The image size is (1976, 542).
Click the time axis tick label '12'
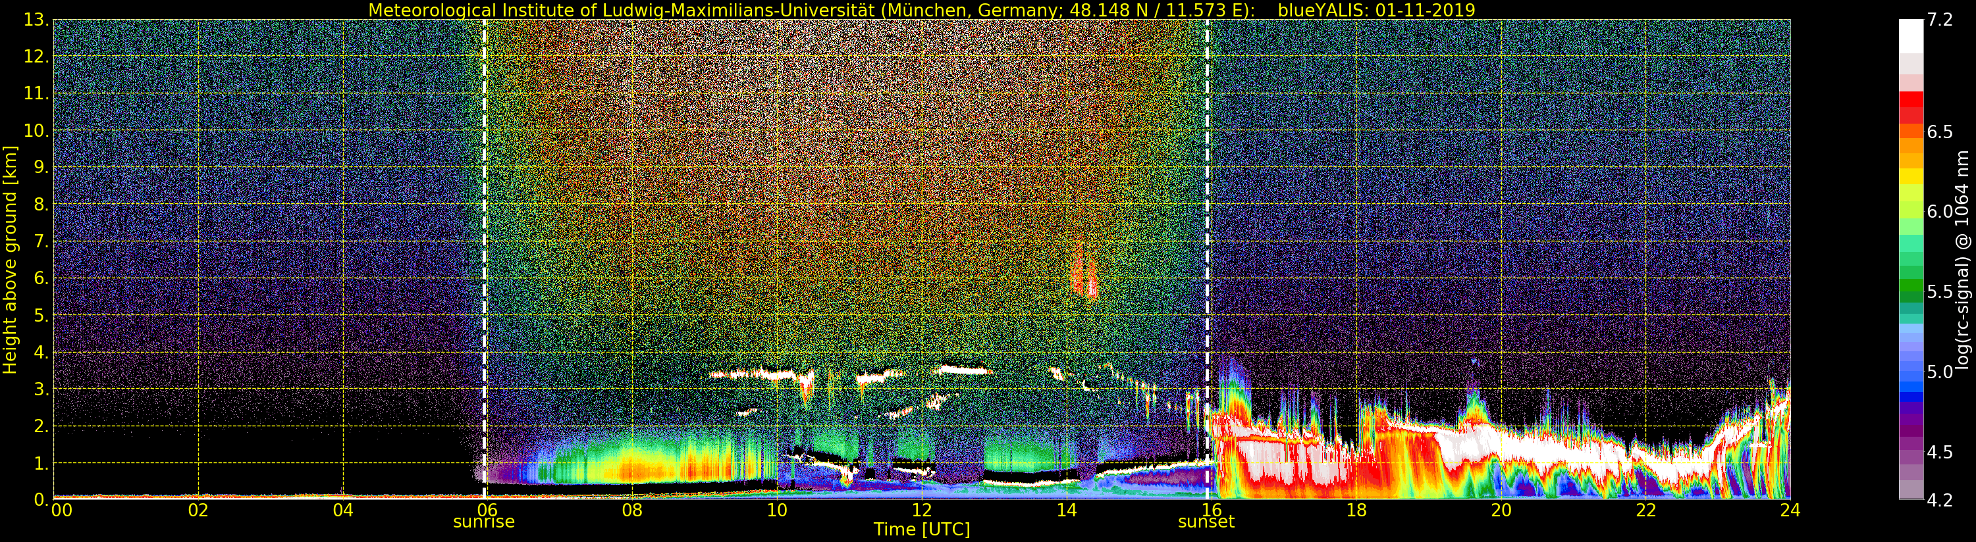tap(922, 510)
